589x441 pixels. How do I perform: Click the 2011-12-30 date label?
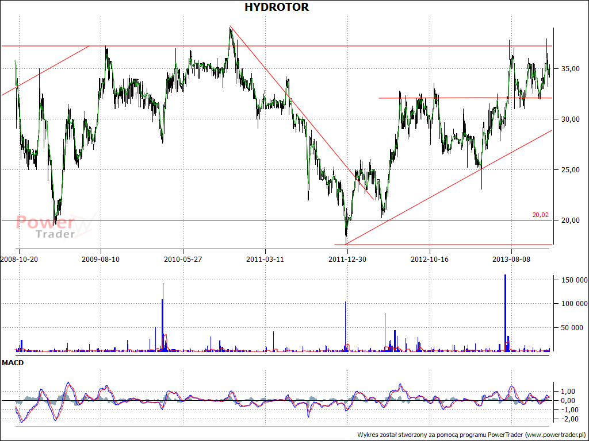tap(347, 259)
